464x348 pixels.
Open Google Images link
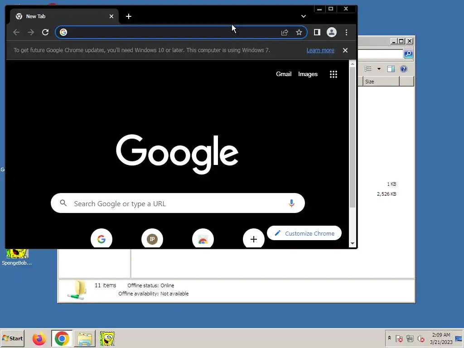308,74
